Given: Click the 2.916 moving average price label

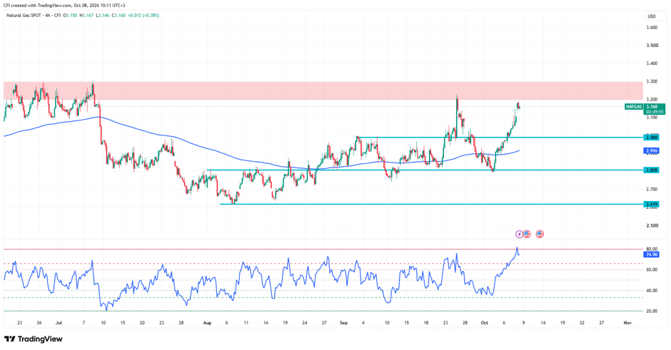Looking at the screenshot, I should point(652,151).
